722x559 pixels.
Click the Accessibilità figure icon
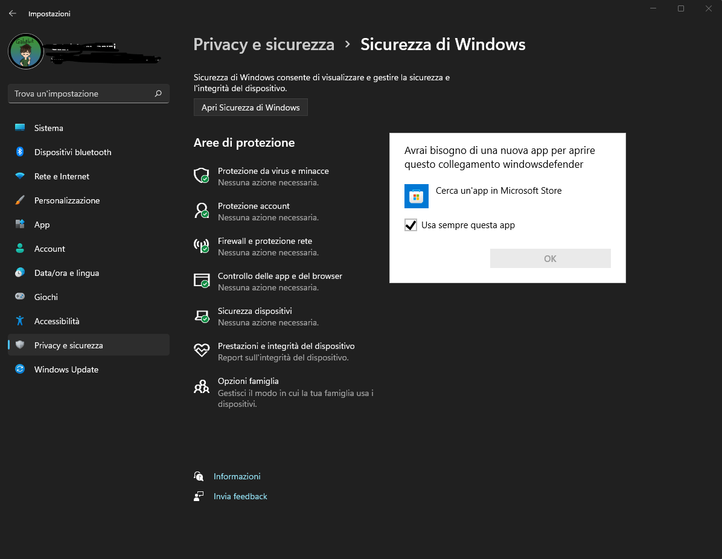coord(20,321)
